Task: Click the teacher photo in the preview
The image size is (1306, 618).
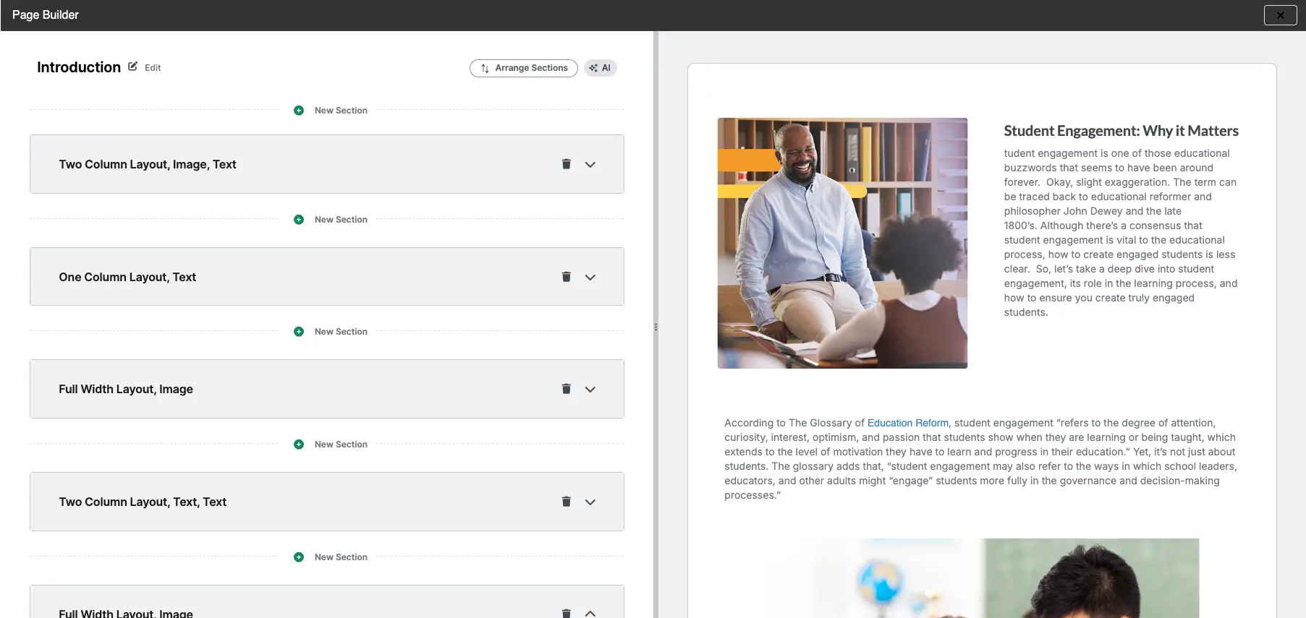Action: pyautogui.click(x=842, y=243)
